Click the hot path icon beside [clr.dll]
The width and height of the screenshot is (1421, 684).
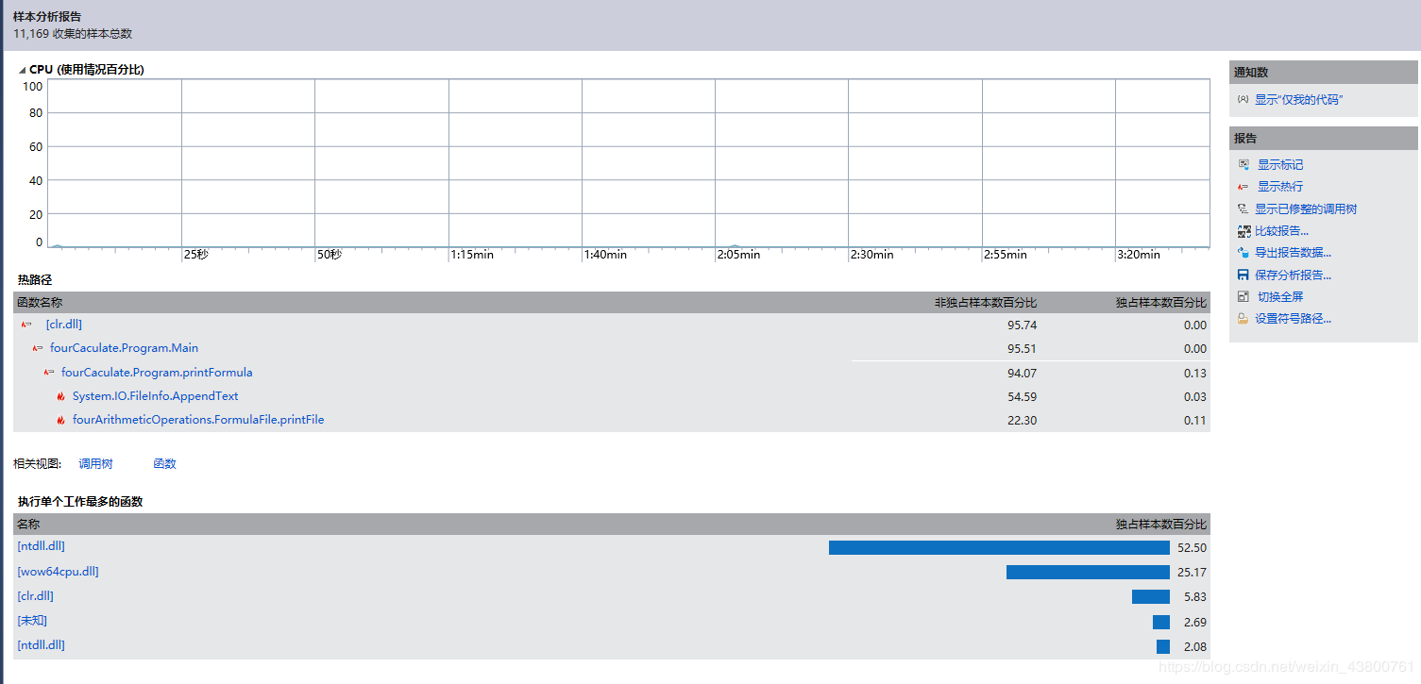coord(26,325)
